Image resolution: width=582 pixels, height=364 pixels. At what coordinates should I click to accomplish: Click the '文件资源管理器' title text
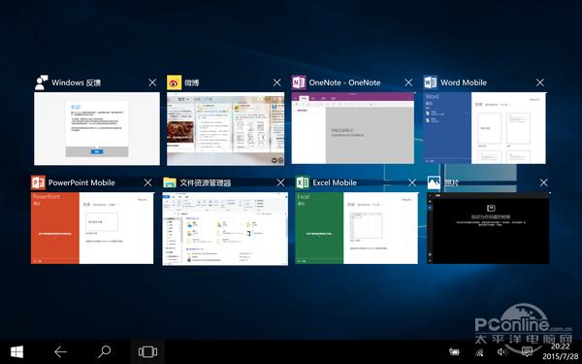206,182
